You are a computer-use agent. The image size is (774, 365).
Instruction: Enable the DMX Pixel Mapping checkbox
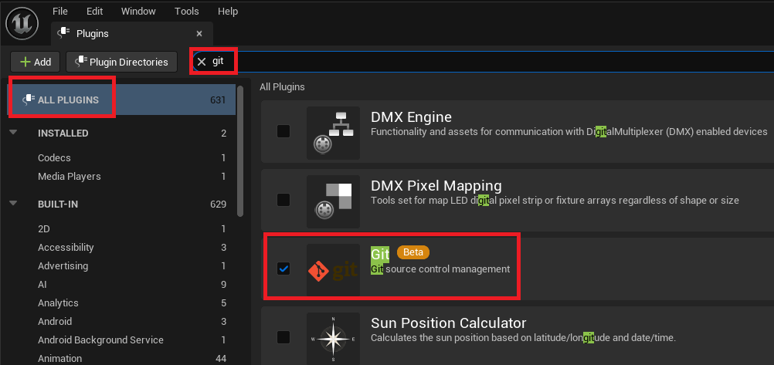(x=283, y=200)
